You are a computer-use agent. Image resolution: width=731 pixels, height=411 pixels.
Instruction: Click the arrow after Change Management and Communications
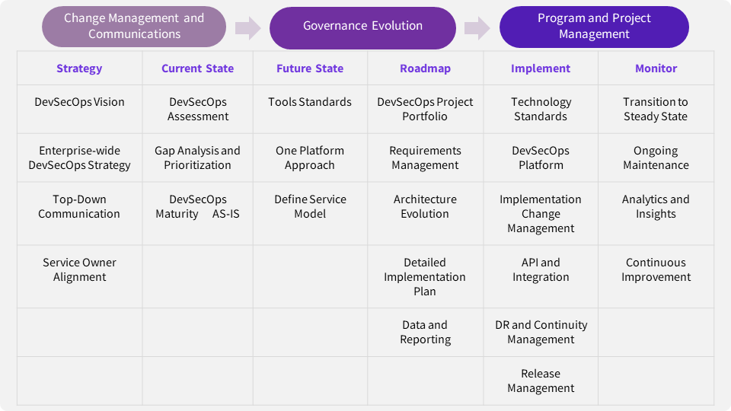[x=247, y=29]
